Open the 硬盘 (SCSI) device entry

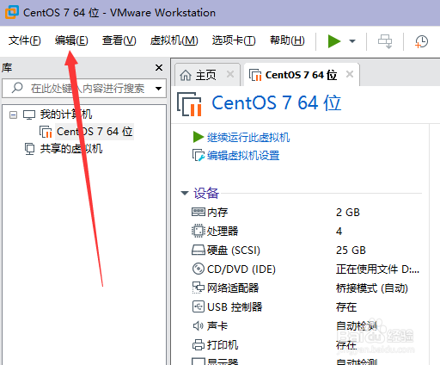[234, 251]
